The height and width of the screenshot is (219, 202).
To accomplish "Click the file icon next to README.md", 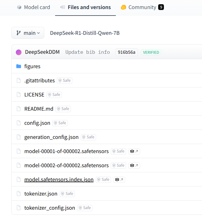I will [x=19, y=109].
